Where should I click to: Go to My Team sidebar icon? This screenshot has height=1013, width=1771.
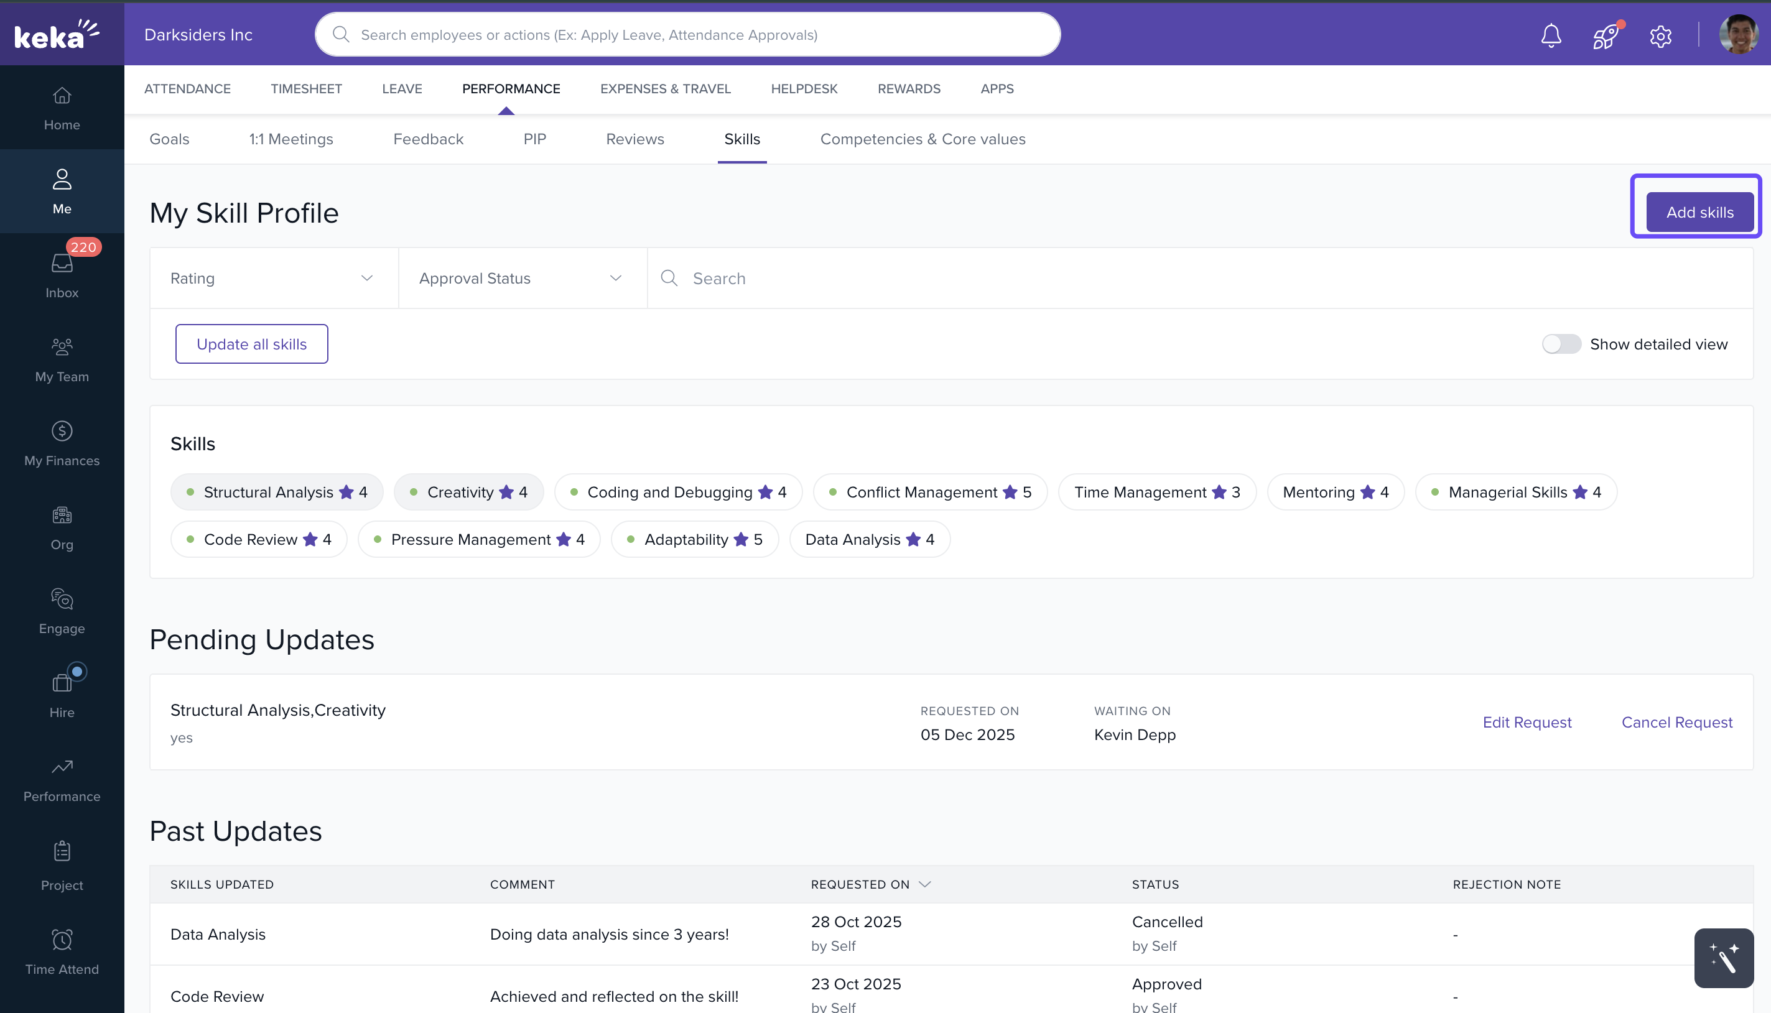pos(62,359)
